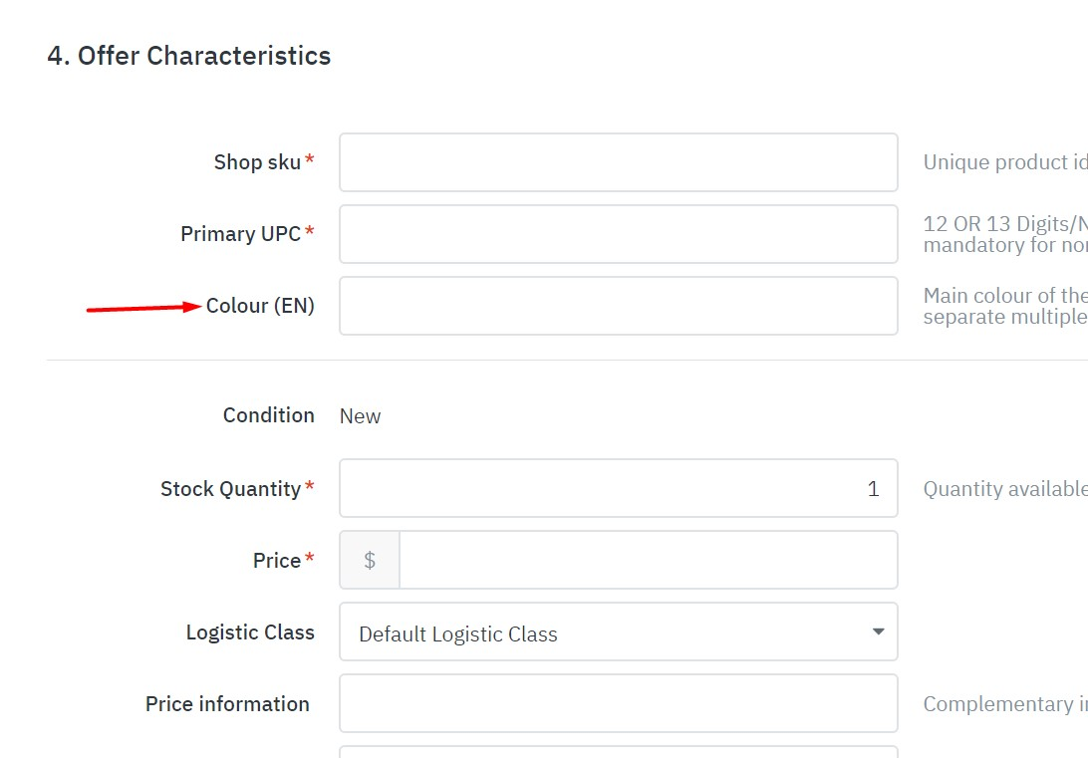Click the Shop sku label
Viewport: 1088px width, 758px height.
pos(257,162)
